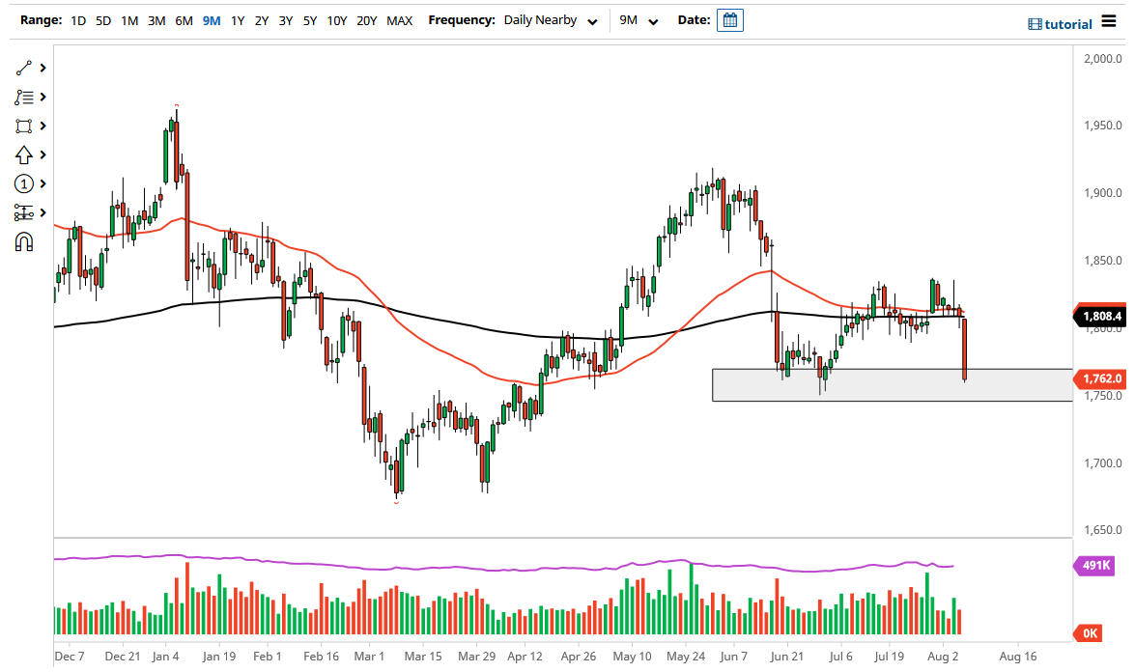Click the 0K volume label
Screen dimensions: 1135x672
click(1089, 633)
